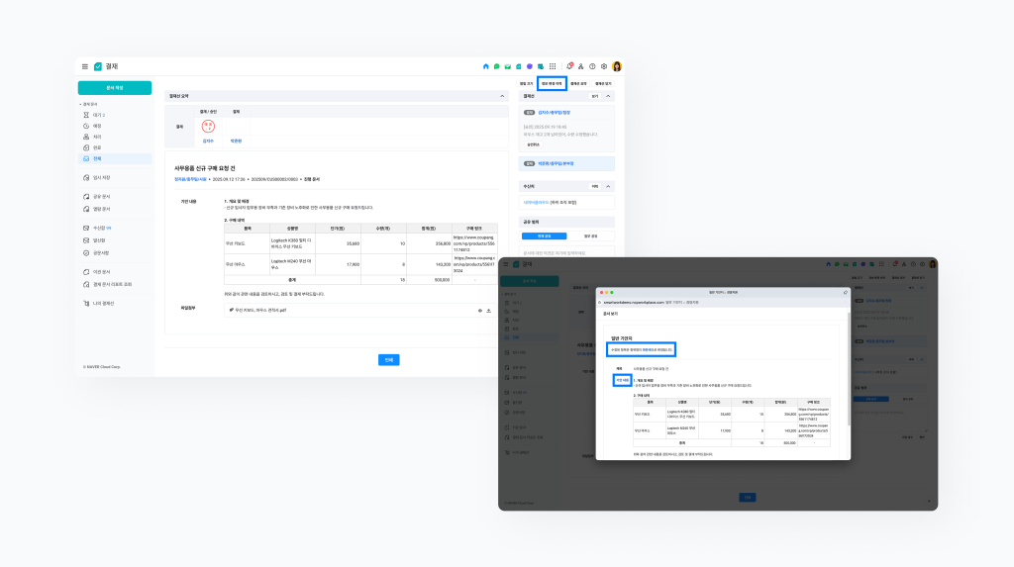Open the green chat bubble icon
Image resolution: width=1014 pixels, height=567 pixels.
(496, 66)
